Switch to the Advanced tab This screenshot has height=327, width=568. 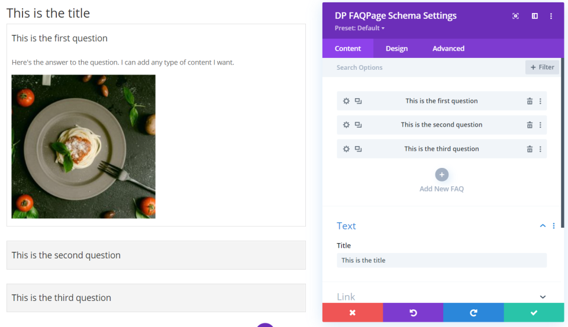[x=448, y=48]
